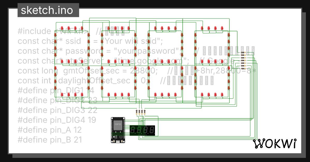The height and width of the screenshot is (162, 310).
Task: Click the Wokwi logo
Action: coord(274,144)
